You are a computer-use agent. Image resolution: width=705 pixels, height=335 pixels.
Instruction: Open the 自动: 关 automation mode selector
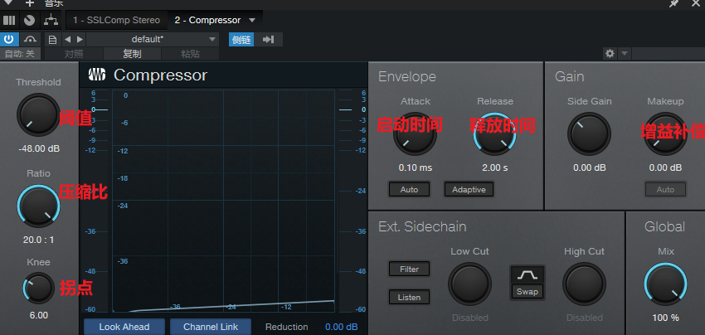pyautogui.click(x=20, y=54)
